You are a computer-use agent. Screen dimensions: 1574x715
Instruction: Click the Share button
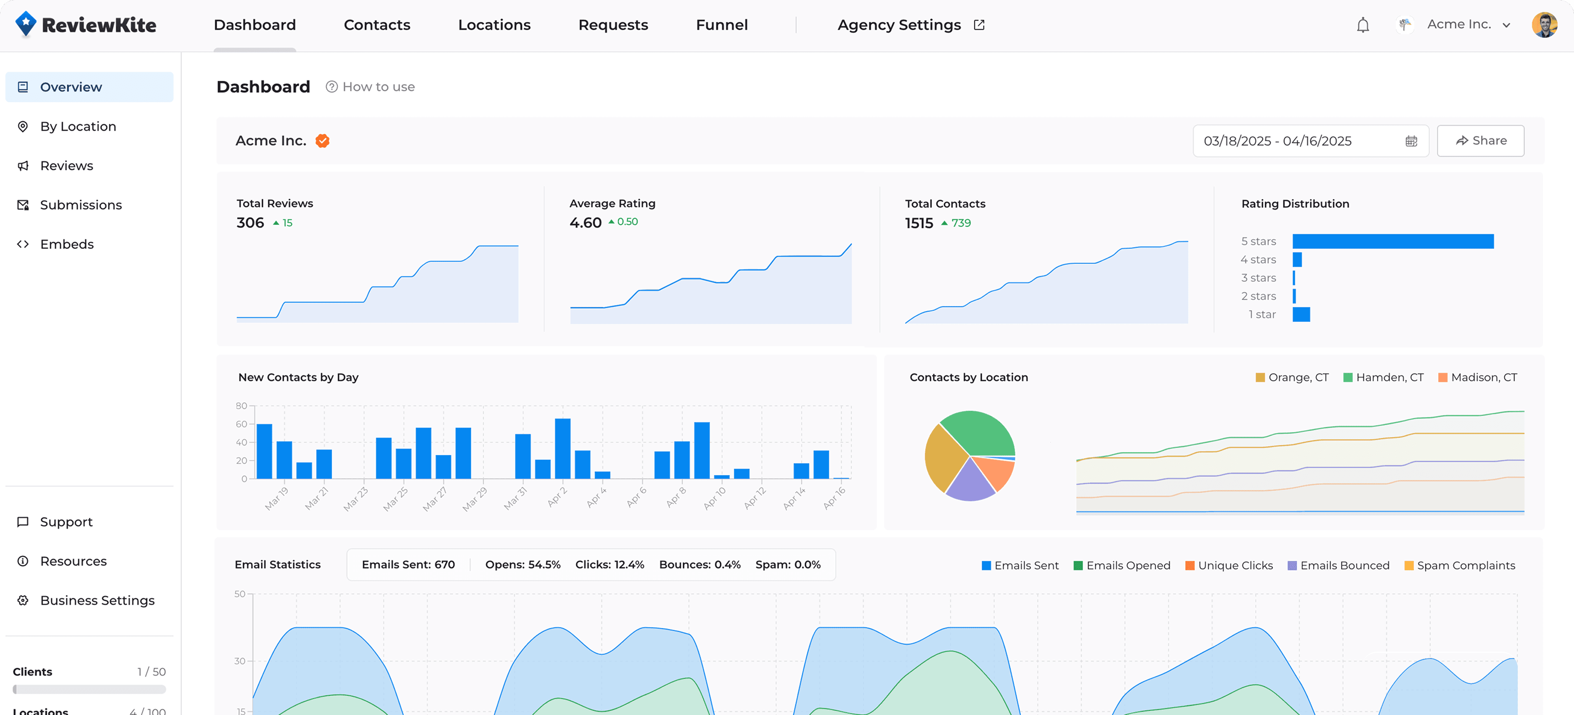click(x=1480, y=140)
